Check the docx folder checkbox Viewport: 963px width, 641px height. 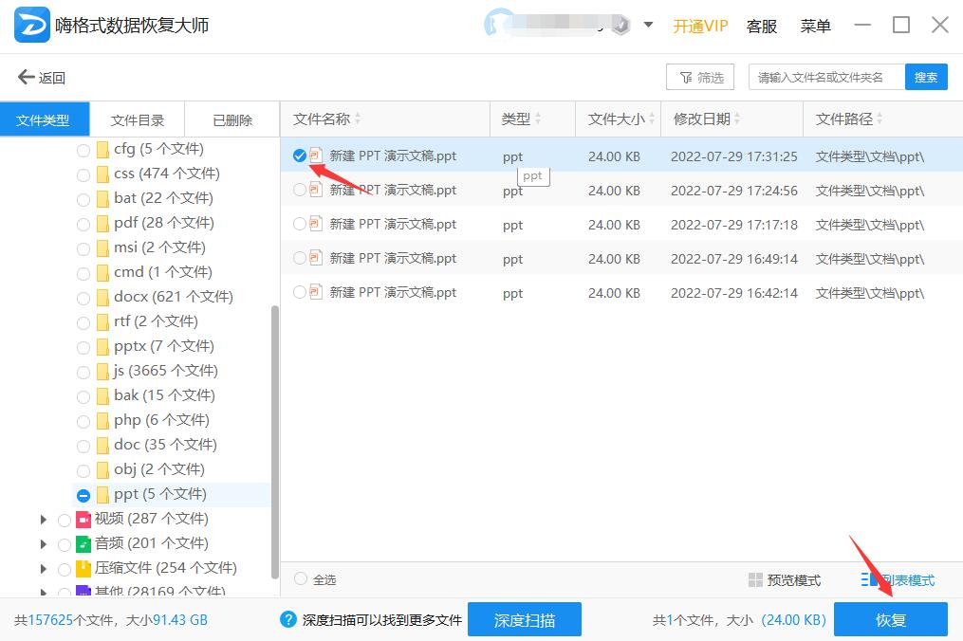click(83, 296)
